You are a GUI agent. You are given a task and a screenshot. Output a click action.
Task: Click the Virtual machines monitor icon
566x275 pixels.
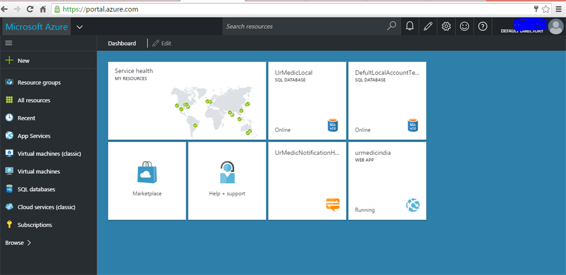point(10,172)
